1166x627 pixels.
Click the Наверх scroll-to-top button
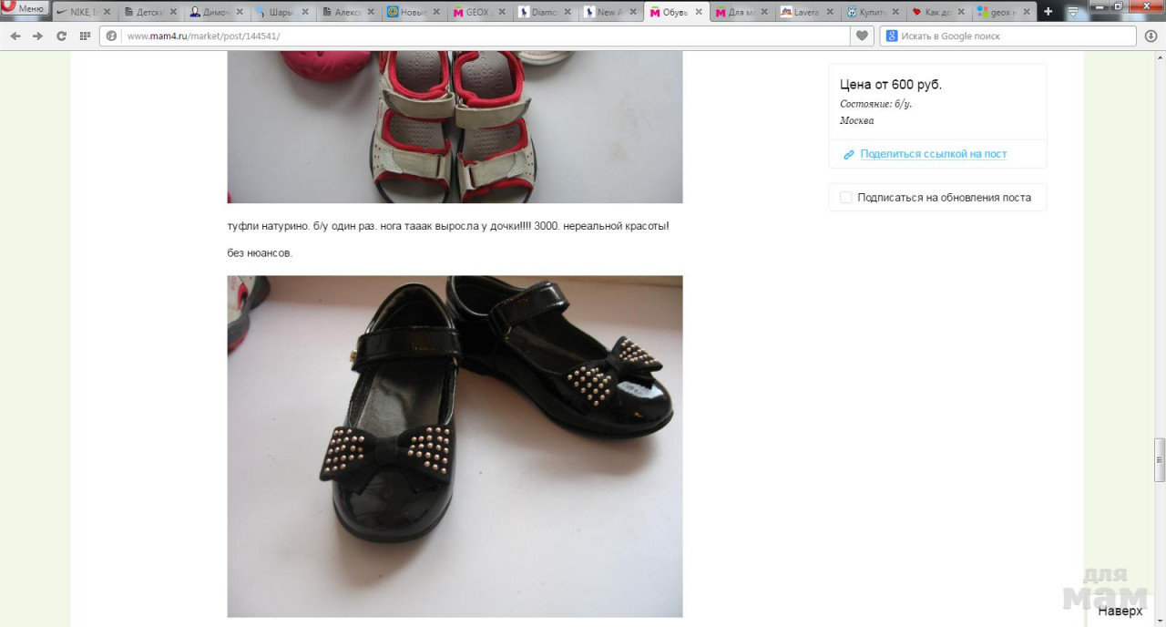pyautogui.click(x=1120, y=611)
